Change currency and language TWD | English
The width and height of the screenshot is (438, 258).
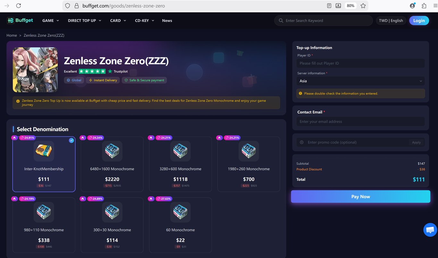(391, 21)
